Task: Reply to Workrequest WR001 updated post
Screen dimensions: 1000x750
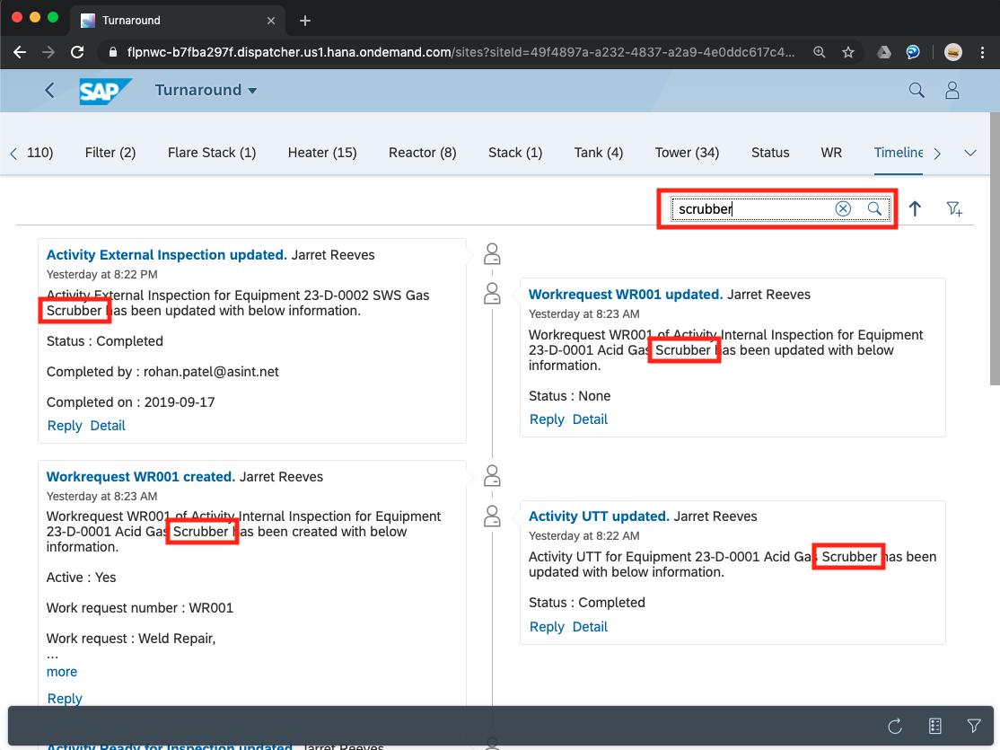Action: click(x=547, y=419)
